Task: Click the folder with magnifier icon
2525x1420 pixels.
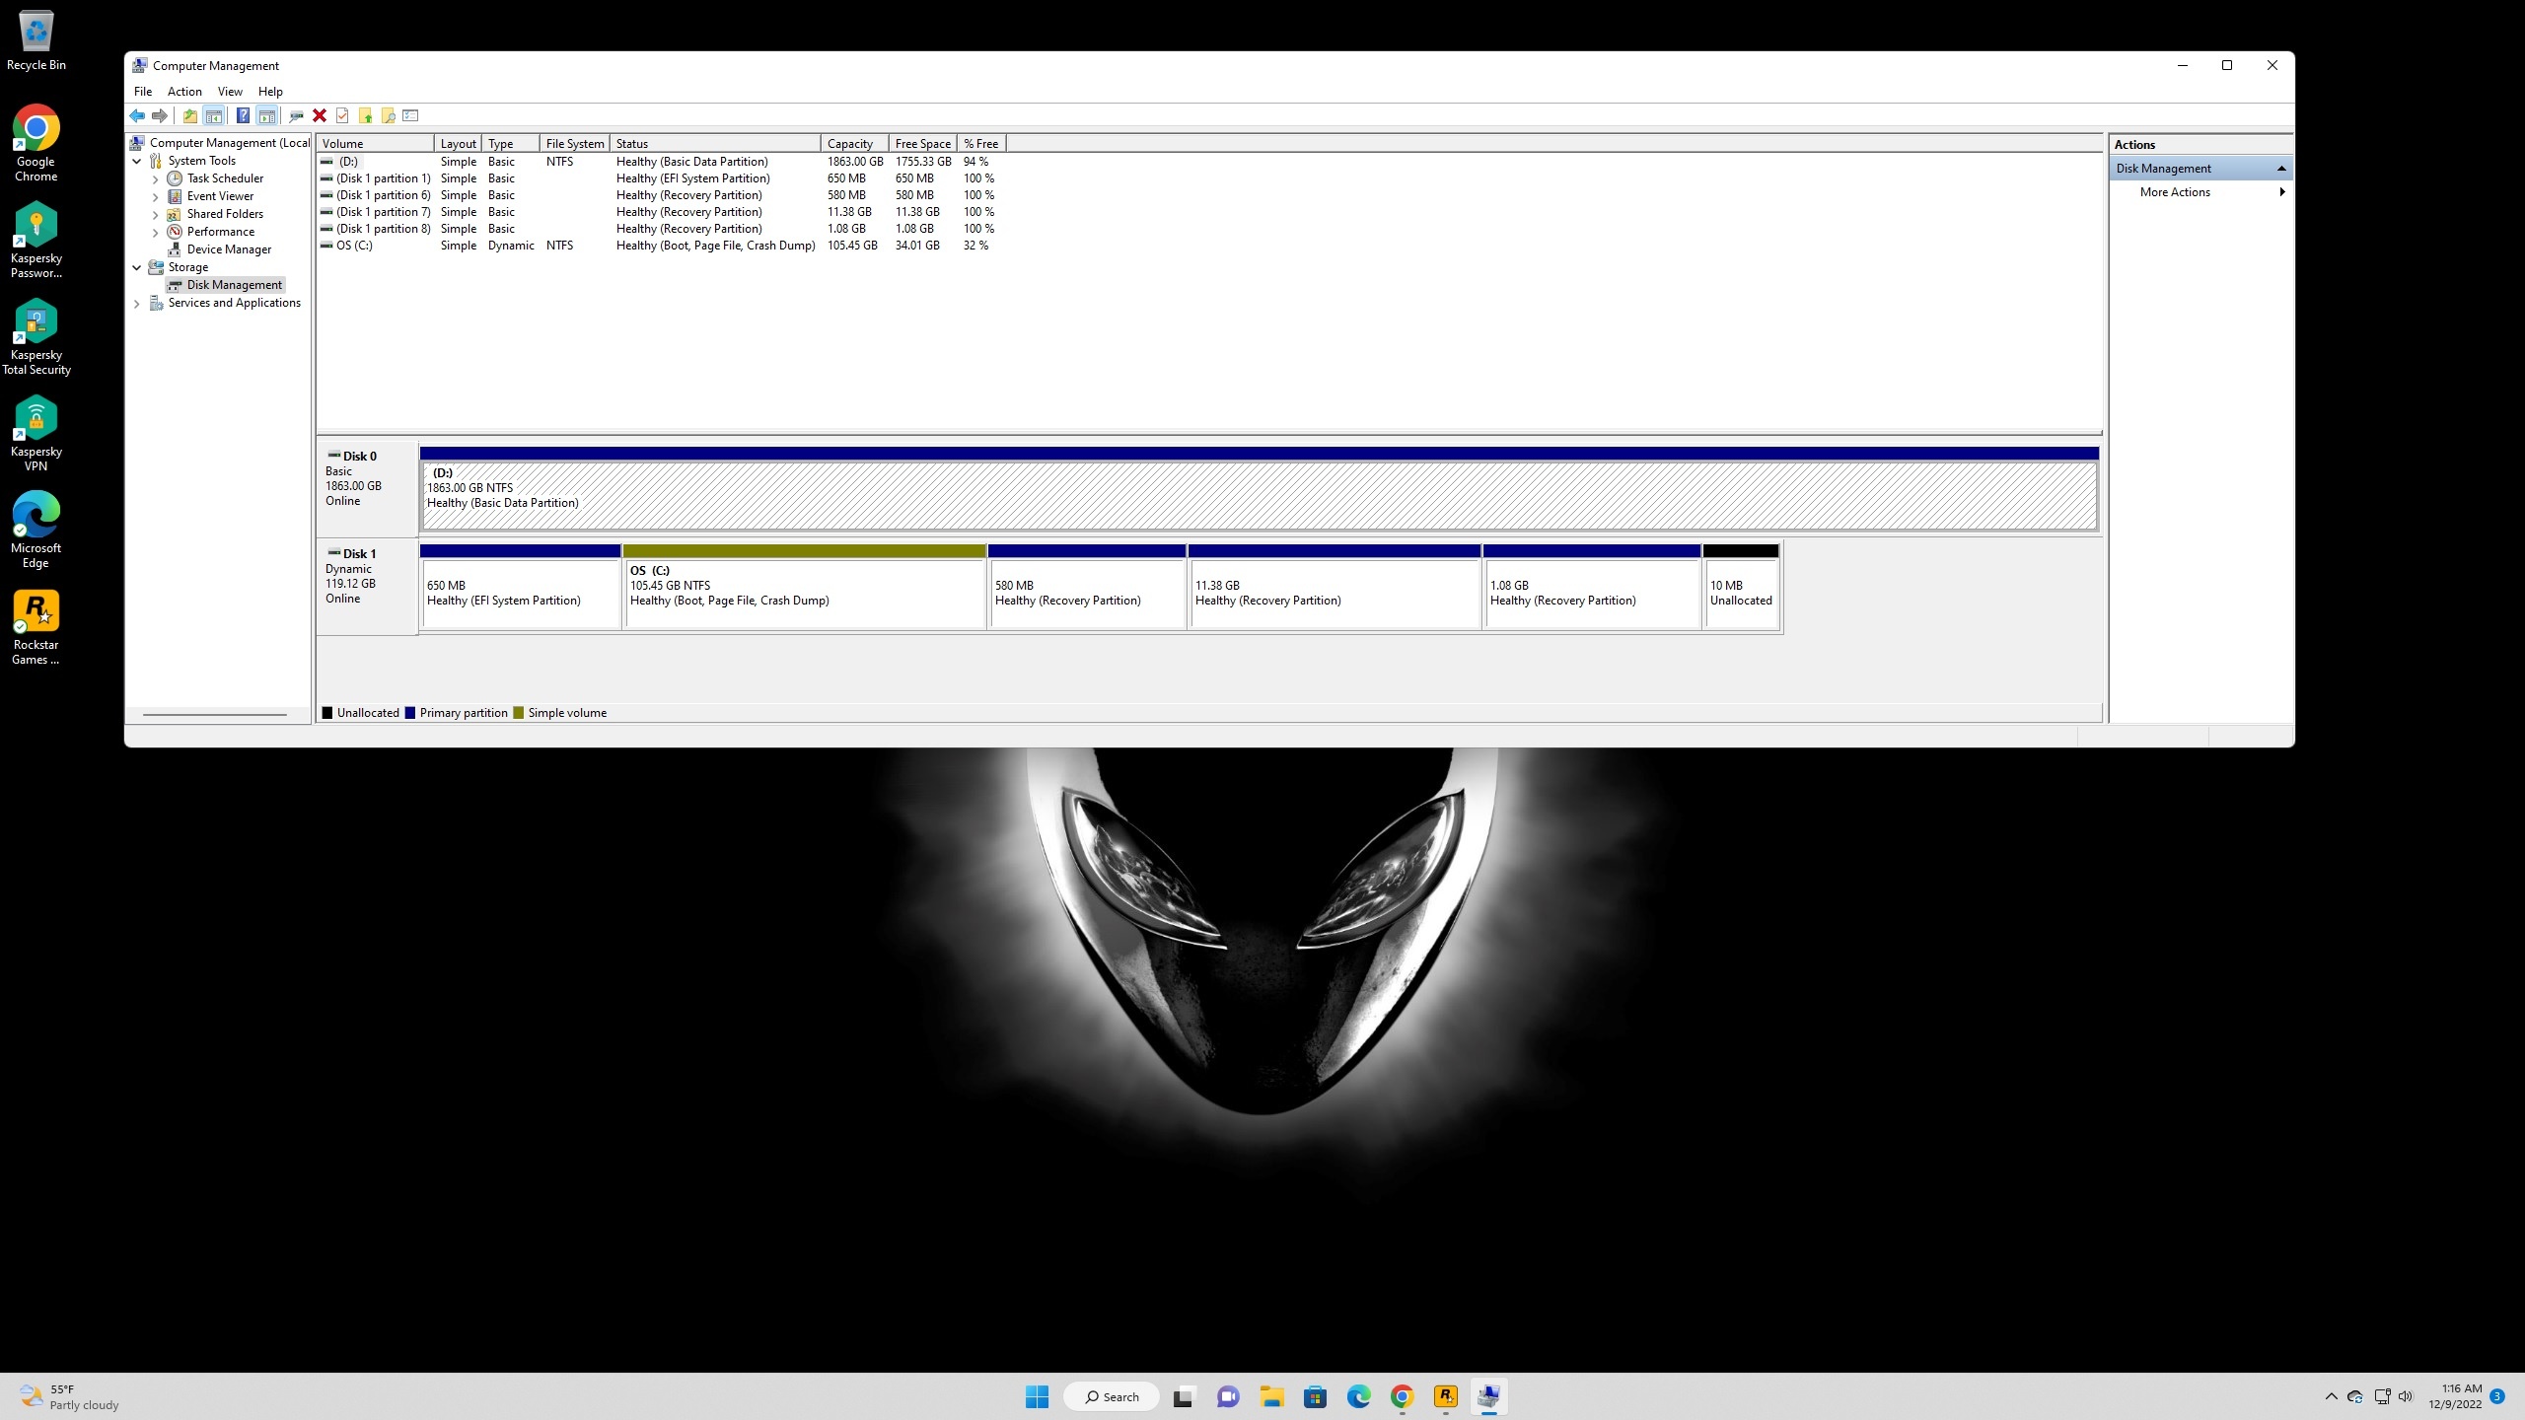Action: pyautogui.click(x=389, y=116)
